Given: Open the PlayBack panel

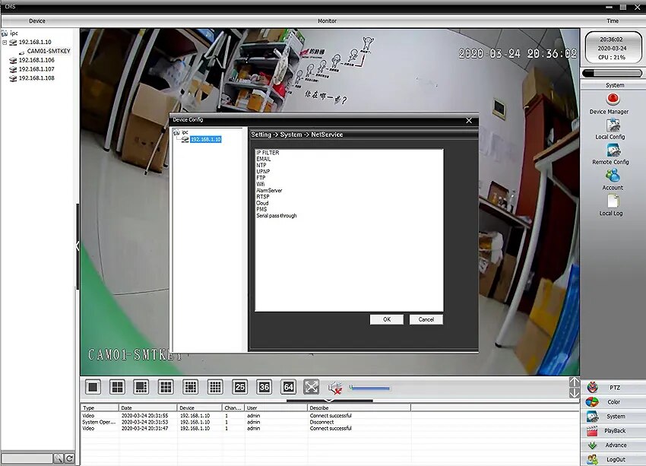Looking at the screenshot, I should [613, 430].
